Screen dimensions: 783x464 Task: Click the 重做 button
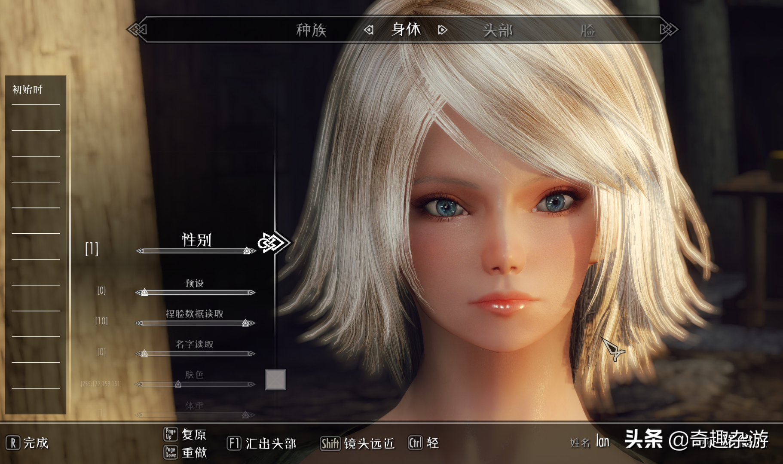185,452
